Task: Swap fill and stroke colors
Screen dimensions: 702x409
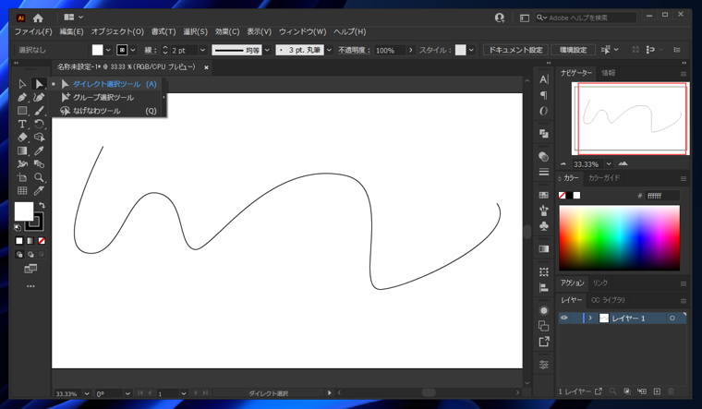Action: tap(42, 205)
